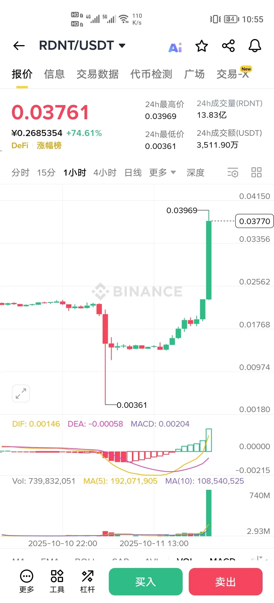Open the AI analysis icon
274x603 pixels.
[176, 47]
